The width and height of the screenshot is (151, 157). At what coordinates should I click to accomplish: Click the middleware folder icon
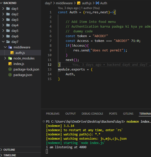tap(10, 47)
